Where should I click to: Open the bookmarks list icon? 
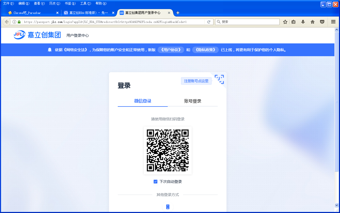pos(293,22)
